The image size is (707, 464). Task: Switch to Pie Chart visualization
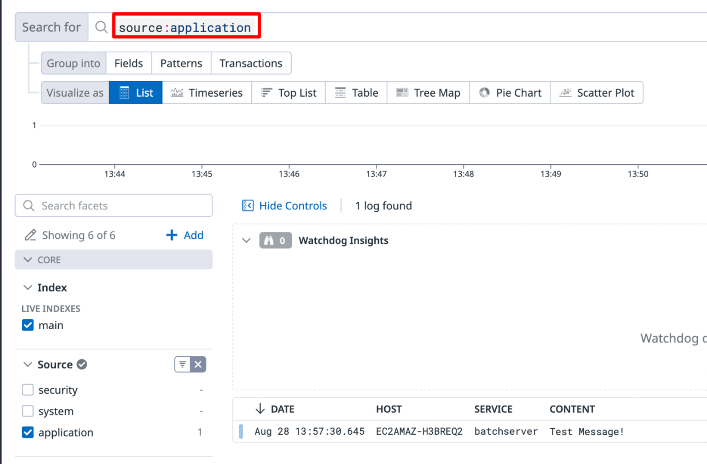click(x=510, y=93)
